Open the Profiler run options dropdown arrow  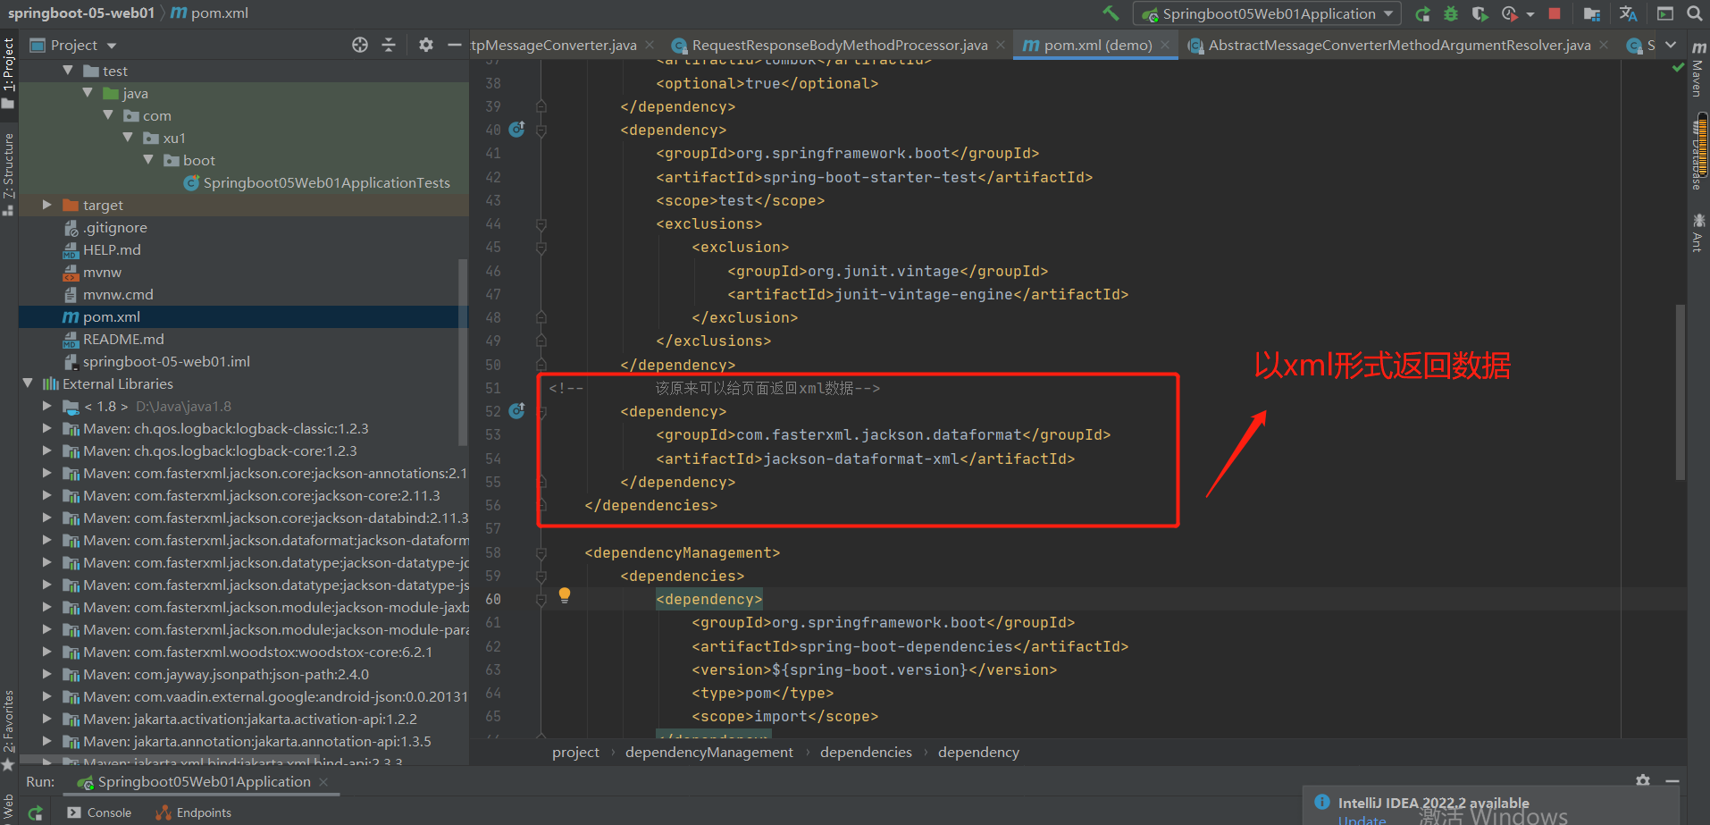coord(1530,14)
